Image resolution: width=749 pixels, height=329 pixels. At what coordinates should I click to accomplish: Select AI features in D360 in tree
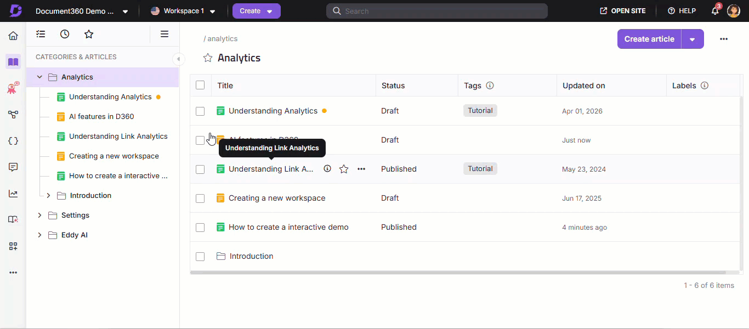(101, 117)
